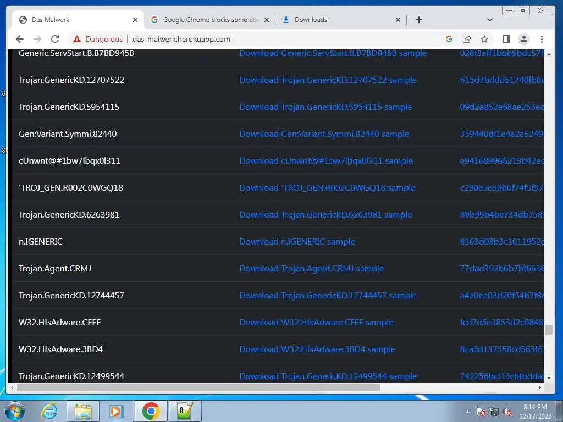Download Generic.ServStart.B.B7BD945B sample
Viewport: 563px width, 422px height.
click(333, 53)
